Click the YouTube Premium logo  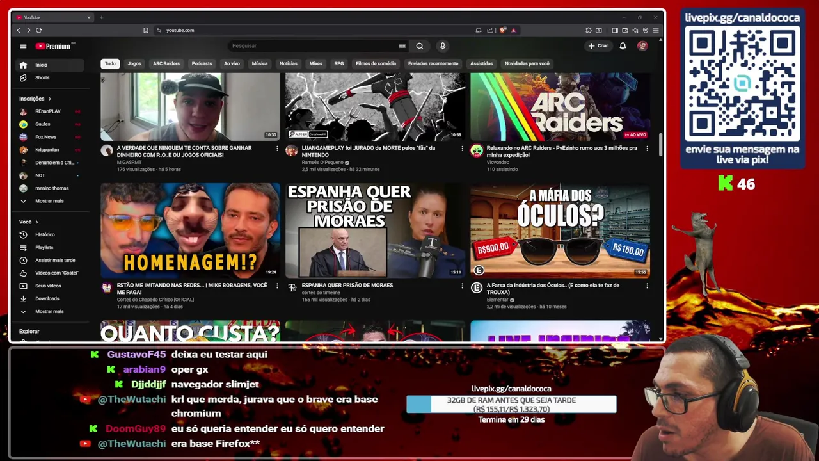55,46
